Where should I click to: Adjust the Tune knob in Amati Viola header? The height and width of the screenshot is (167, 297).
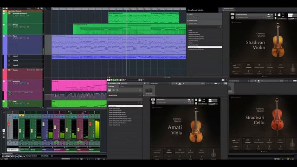200,100
